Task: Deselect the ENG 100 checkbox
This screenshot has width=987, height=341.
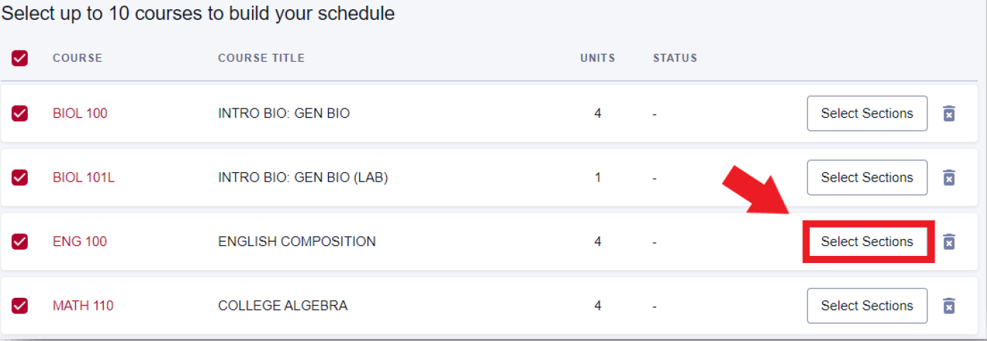Action: pos(20,242)
